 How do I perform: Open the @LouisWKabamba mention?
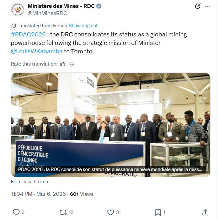pos(37,51)
